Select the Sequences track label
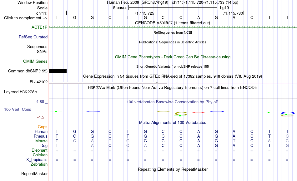This screenshot has width=297, height=181. [37, 46]
